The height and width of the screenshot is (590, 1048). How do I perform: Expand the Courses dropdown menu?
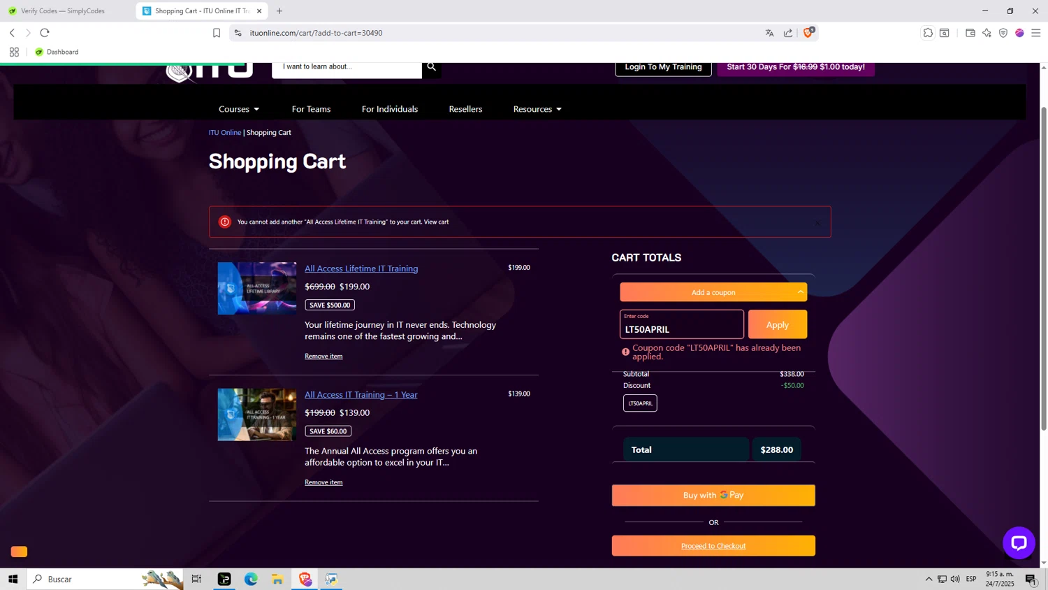(x=239, y=109)
